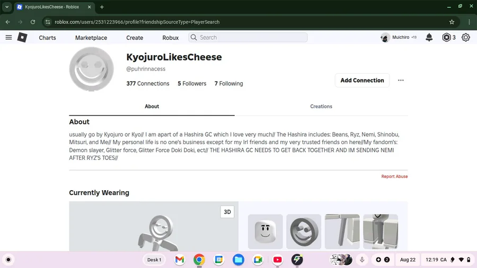Open the gray torso item thumbnail
The height and width of the screenshot is (268, 477).
point(380,231)
